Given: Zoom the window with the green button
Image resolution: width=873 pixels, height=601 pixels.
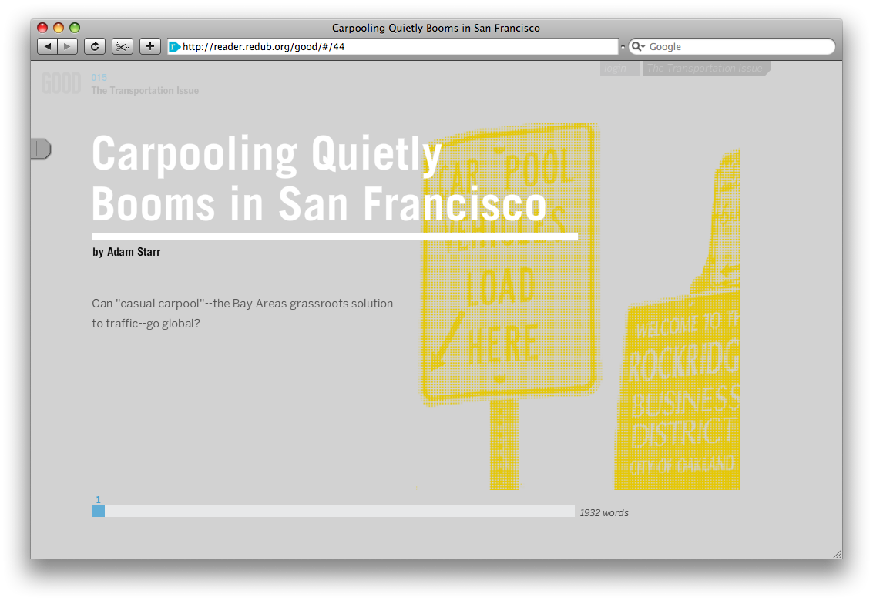Looking at the screenshot, I should pos(75,28).
